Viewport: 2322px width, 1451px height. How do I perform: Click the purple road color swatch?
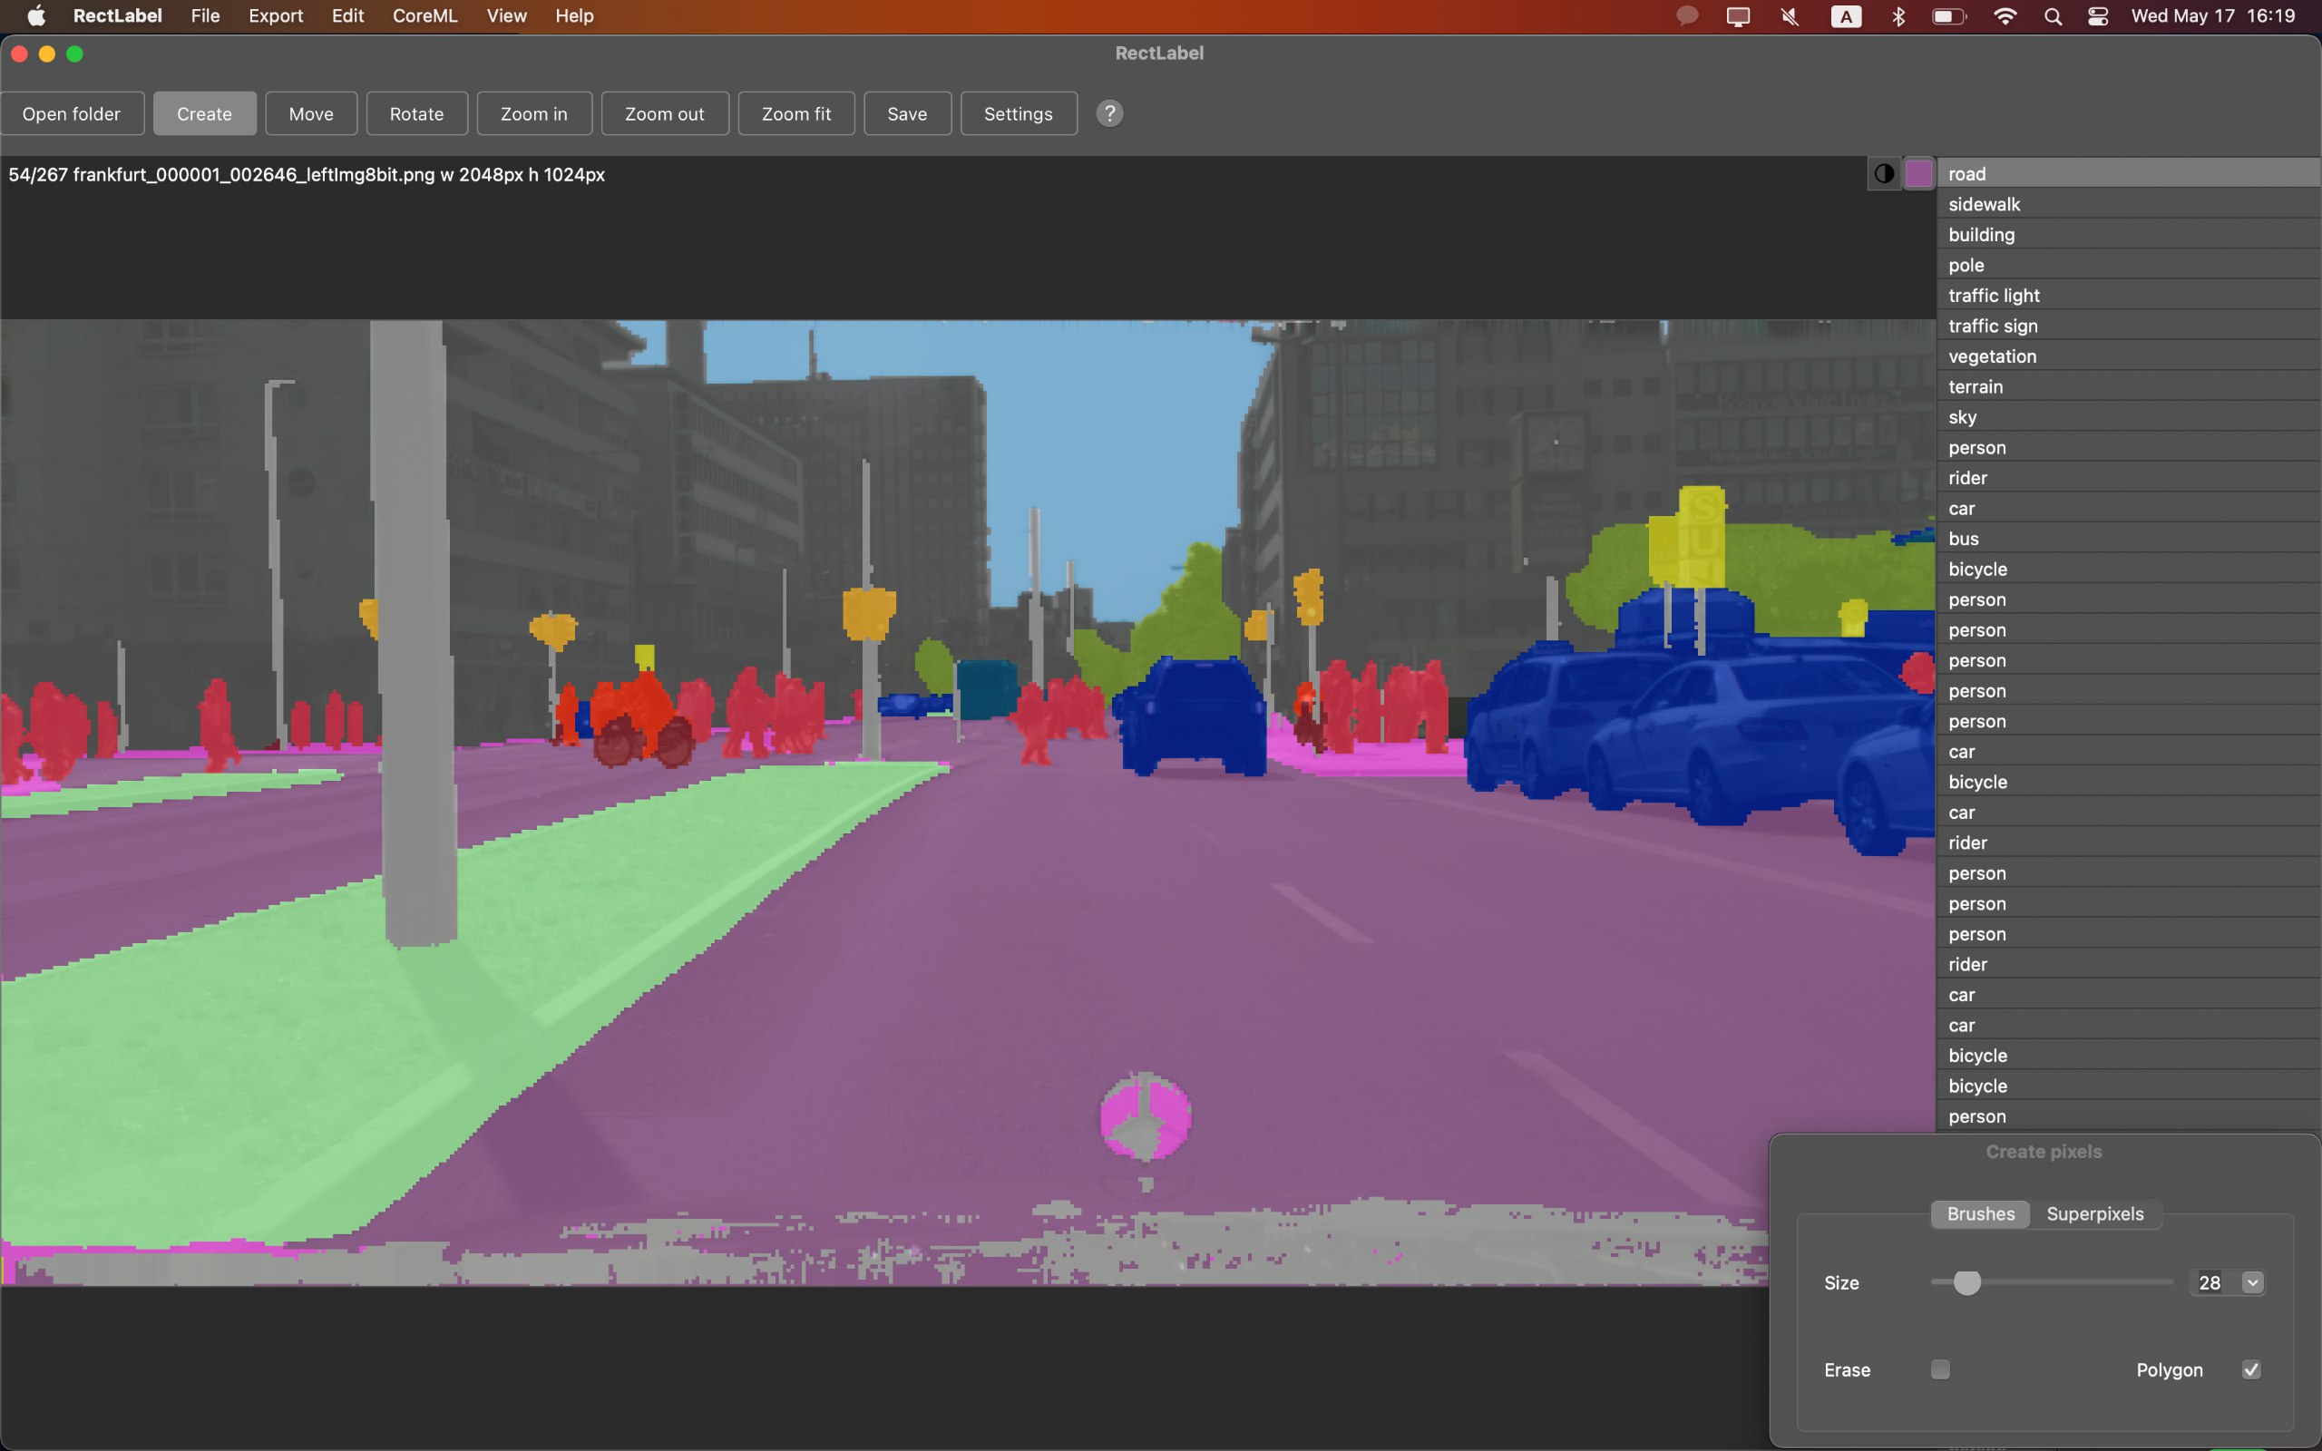(1918, 174)
